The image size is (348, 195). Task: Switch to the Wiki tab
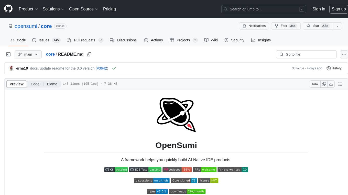pos(211,40)
